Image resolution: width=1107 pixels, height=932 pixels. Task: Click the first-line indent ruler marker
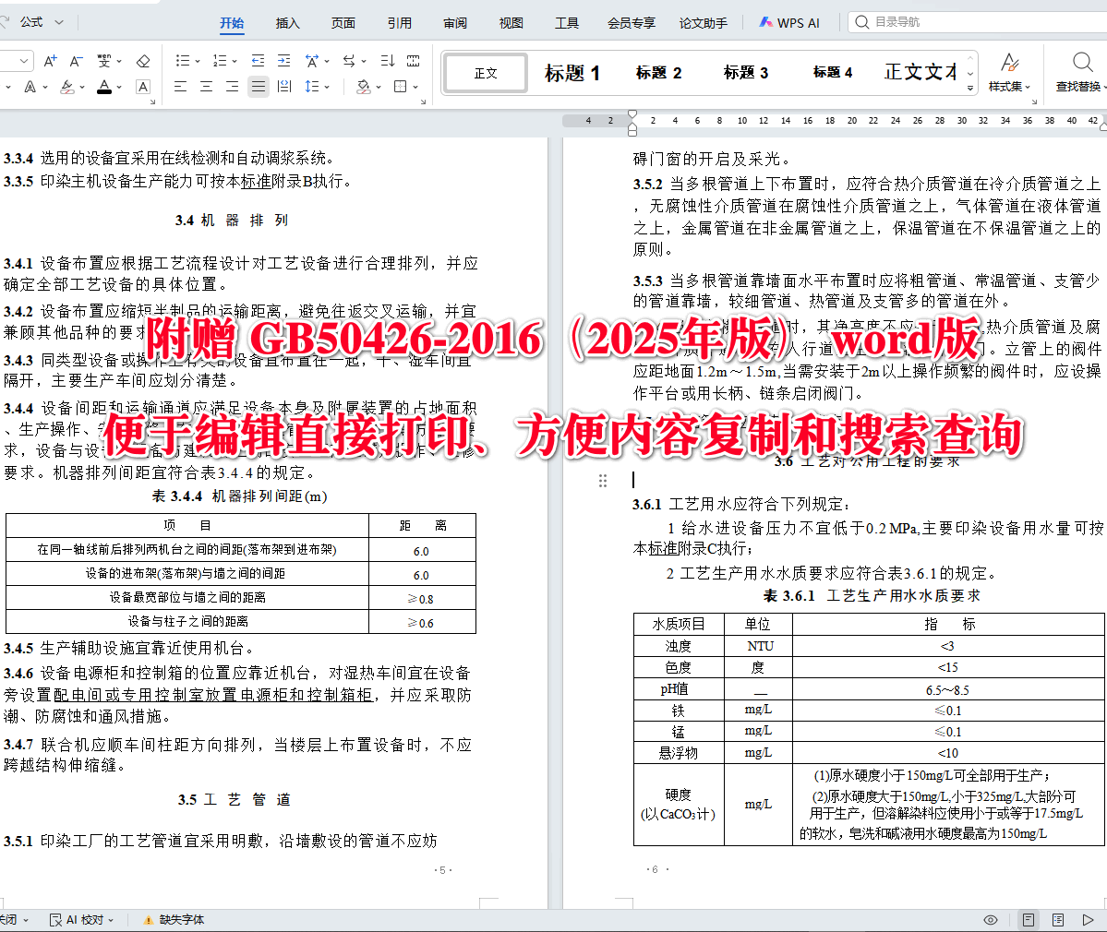632,114
